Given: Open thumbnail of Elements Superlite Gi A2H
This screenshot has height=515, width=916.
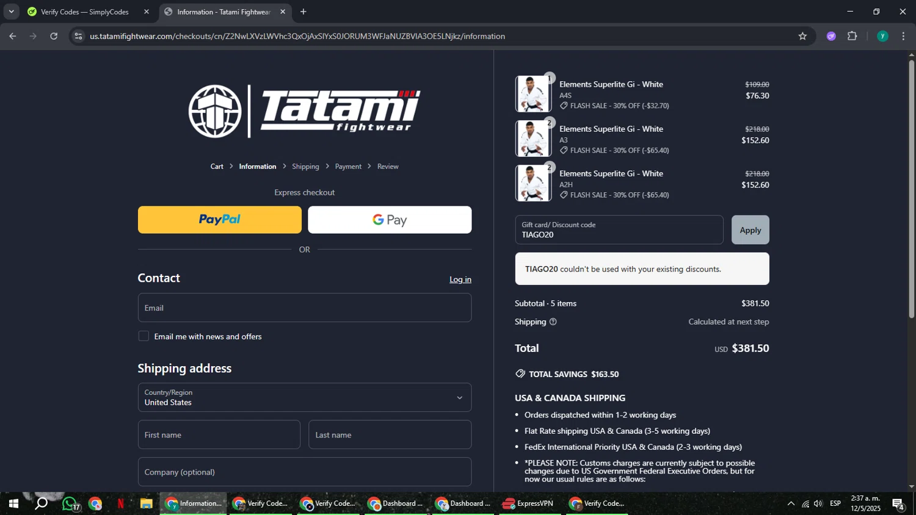Looking at the screenshot, I should click(533, 183).
